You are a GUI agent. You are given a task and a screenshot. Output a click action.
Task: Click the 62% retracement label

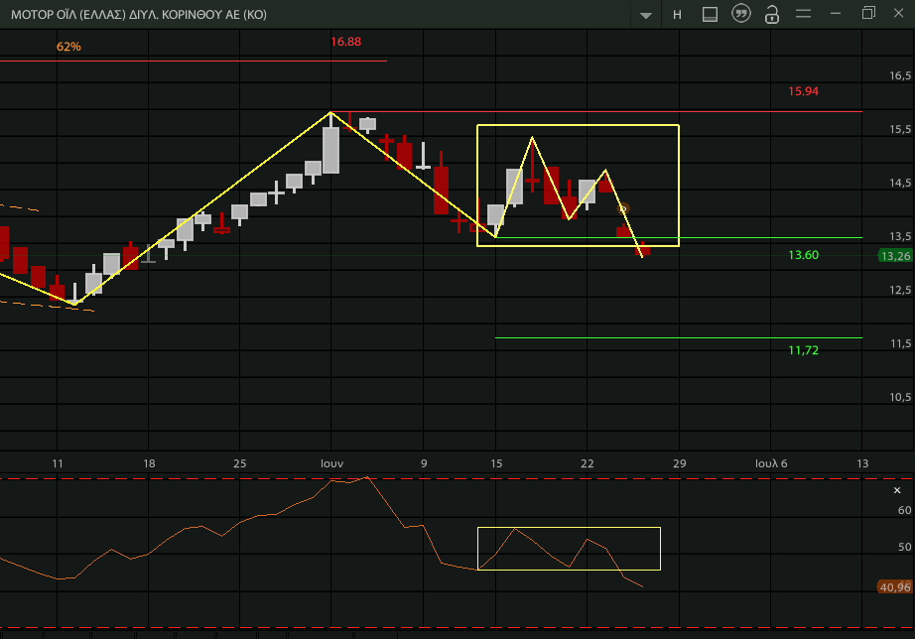point(68,46)
